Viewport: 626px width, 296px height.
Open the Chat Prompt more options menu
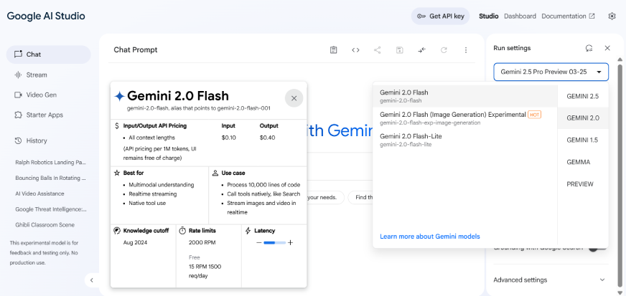(465, 49)
